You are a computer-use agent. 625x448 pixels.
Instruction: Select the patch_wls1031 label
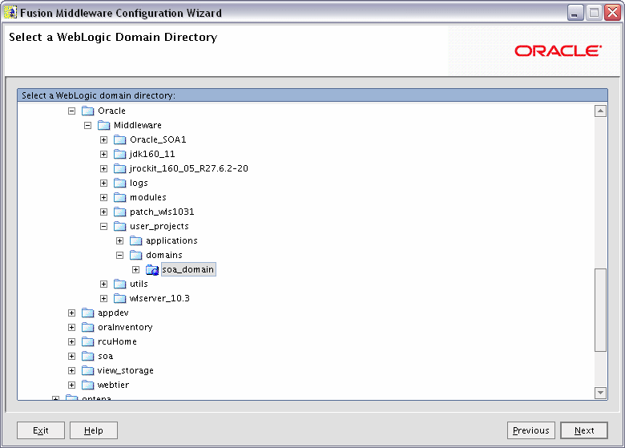[x=162, y=212]
